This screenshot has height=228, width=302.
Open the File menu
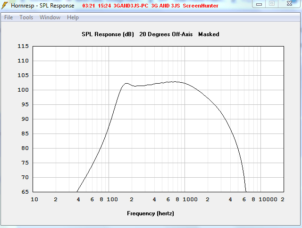[x=8, y=17]
